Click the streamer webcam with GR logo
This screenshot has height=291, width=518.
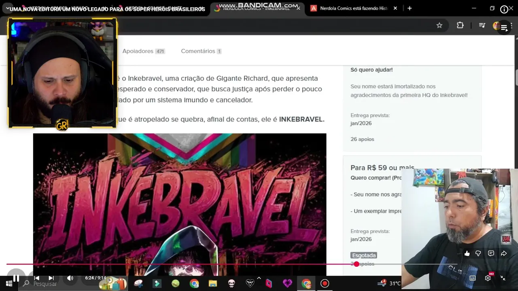62,73
